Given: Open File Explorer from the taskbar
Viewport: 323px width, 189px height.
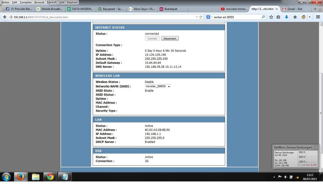Looking at the screenshot, I should pyautogui.click(x=36, y=177).
